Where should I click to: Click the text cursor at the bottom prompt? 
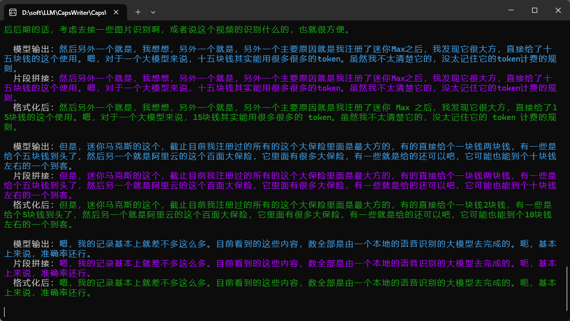click(x=5, y=312)
